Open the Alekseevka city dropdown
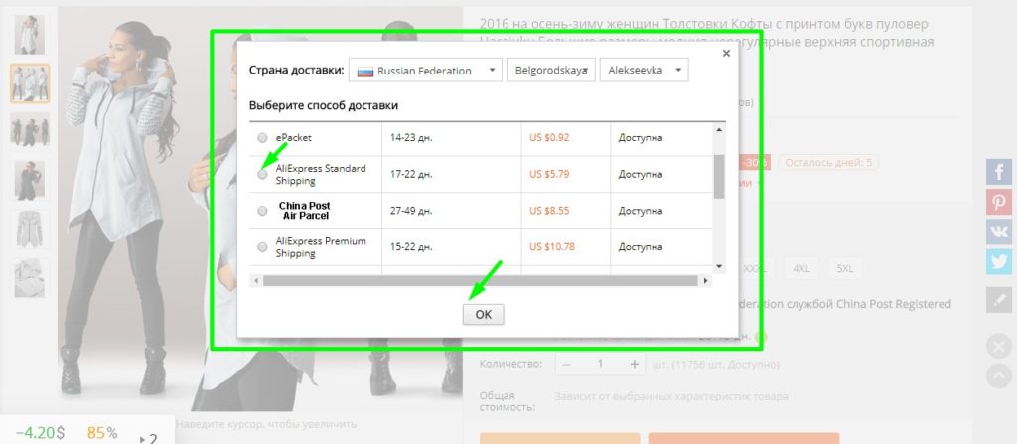1017x444 pixels. click(x=644, y=71)
